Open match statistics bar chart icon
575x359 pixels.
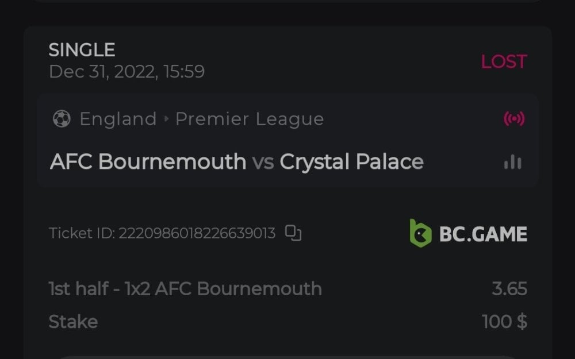click(512, 163)
